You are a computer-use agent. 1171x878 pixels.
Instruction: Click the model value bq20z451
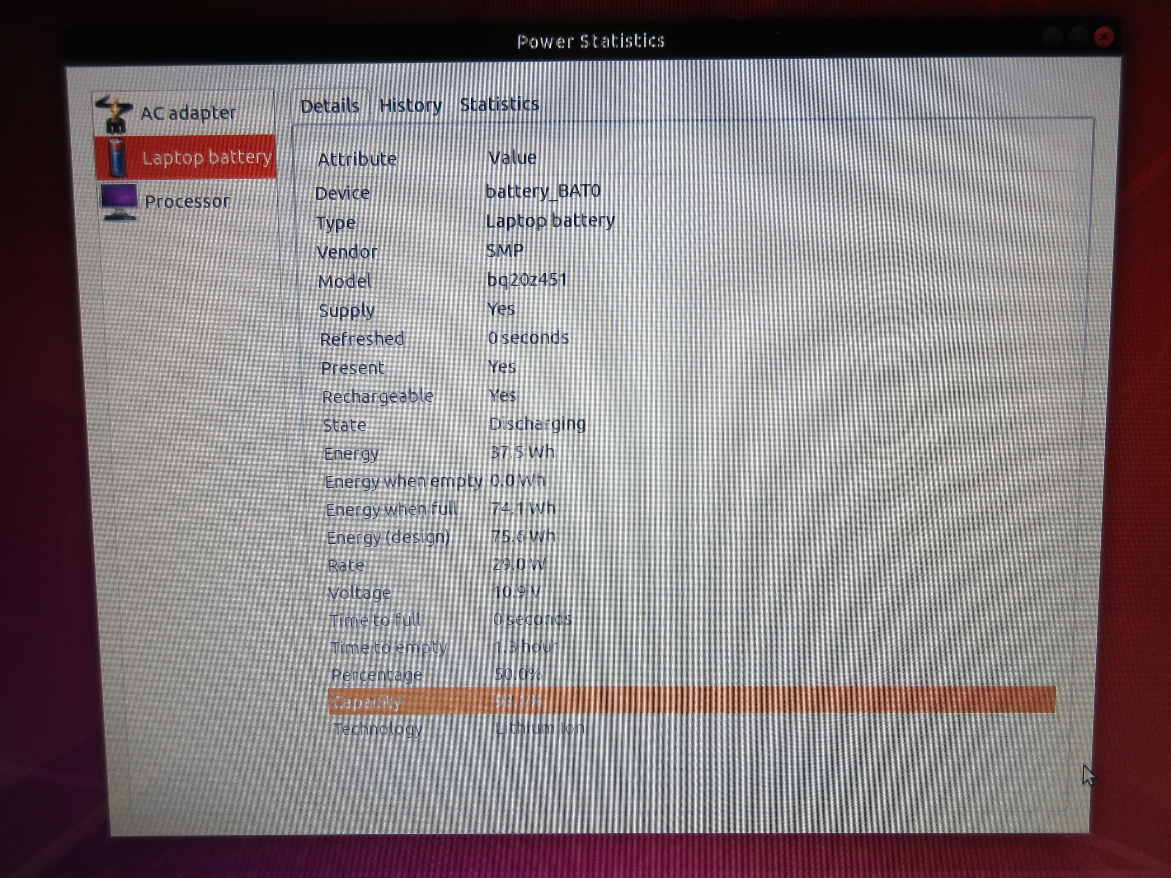[x=527, y=279]
